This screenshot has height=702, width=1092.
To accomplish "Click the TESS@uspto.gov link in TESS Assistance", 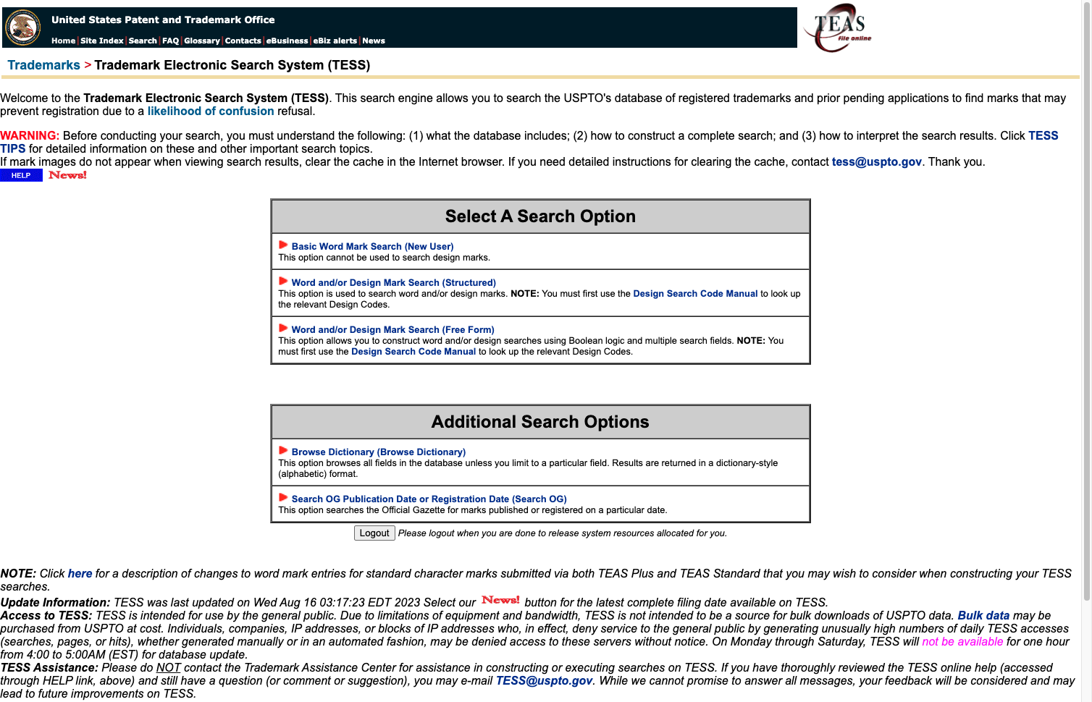I will tap(544, 681).
